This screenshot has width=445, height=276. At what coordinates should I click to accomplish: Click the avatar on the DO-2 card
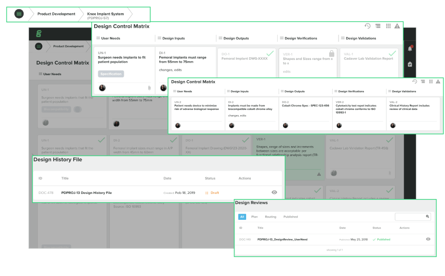(x=286, y=126)
